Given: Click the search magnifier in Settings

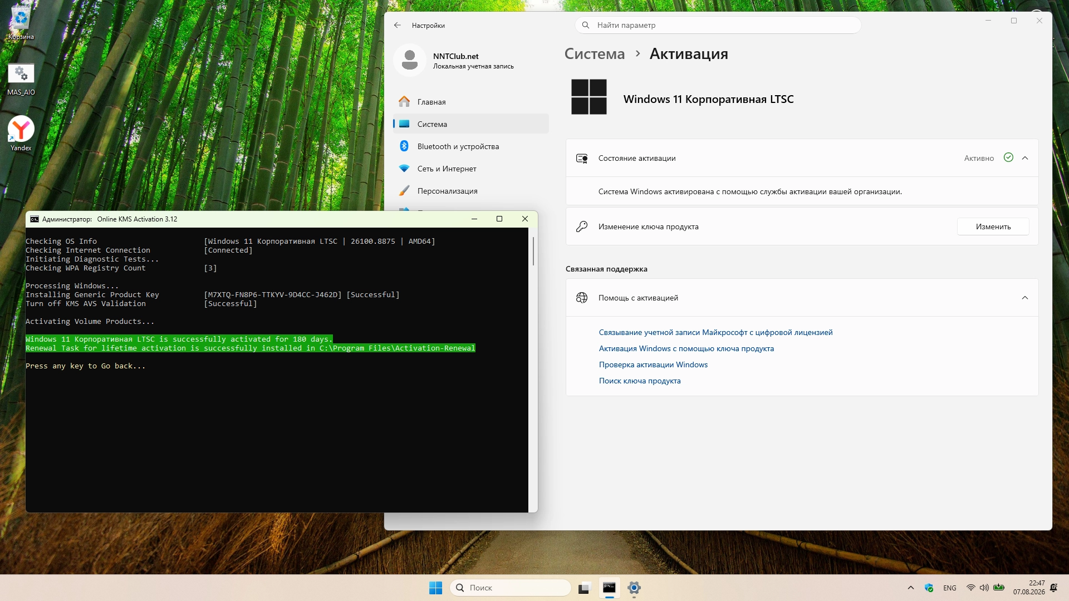Looking at the screenshot, I should 586,25.
